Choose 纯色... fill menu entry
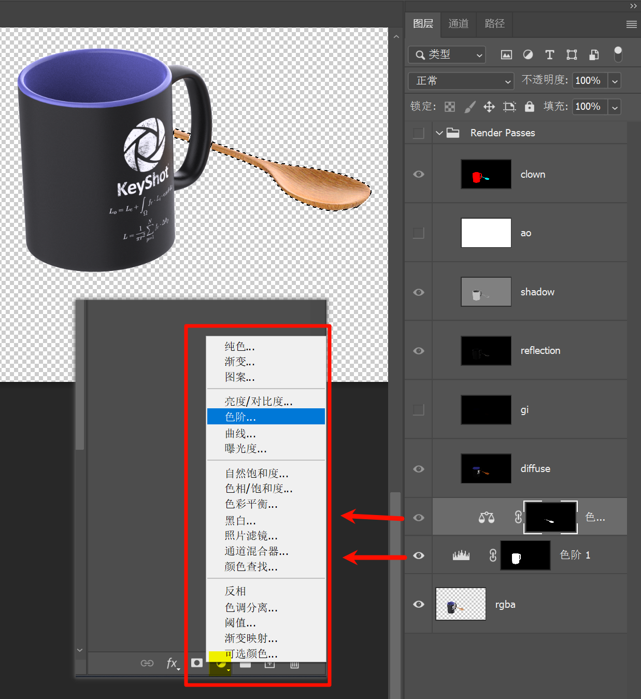This screenshot has width=641, height=699. coord(266,346)
